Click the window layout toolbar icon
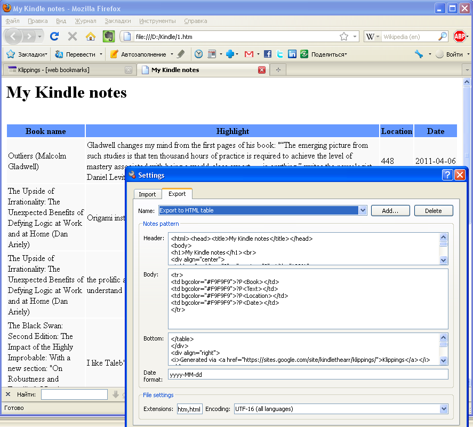Image resolution: width=473 pixels, height=427 pixels. [x=212, y=54]
